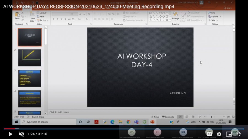
Task: Toggle miniplayer mode in video controls
Action: 229,134
